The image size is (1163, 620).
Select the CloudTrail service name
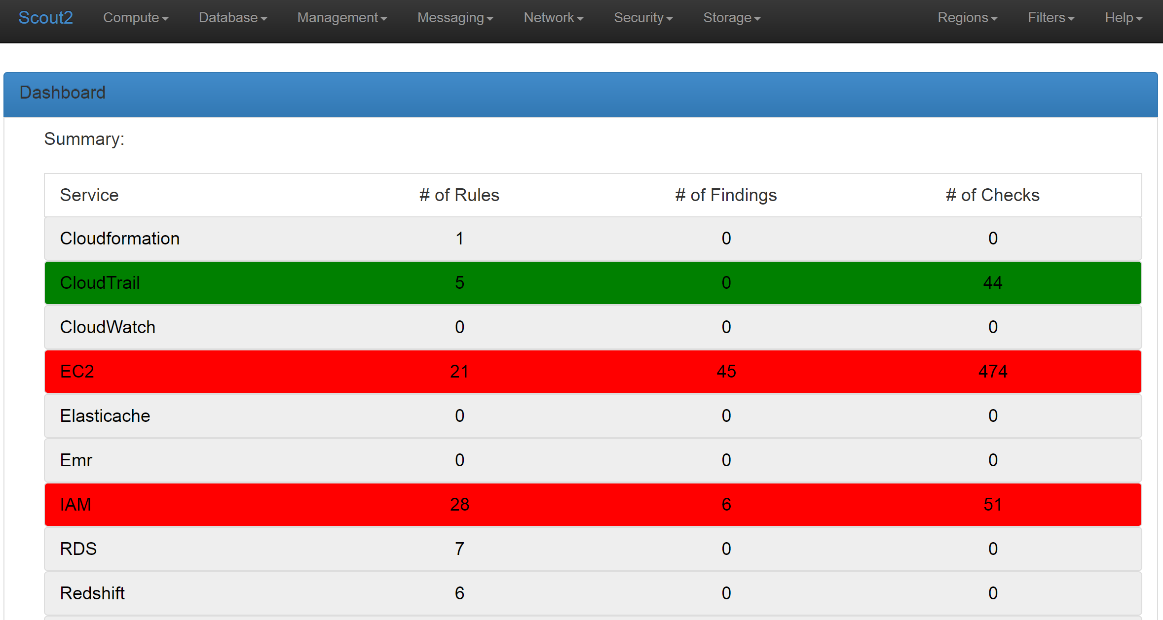(x=100, y=283)
